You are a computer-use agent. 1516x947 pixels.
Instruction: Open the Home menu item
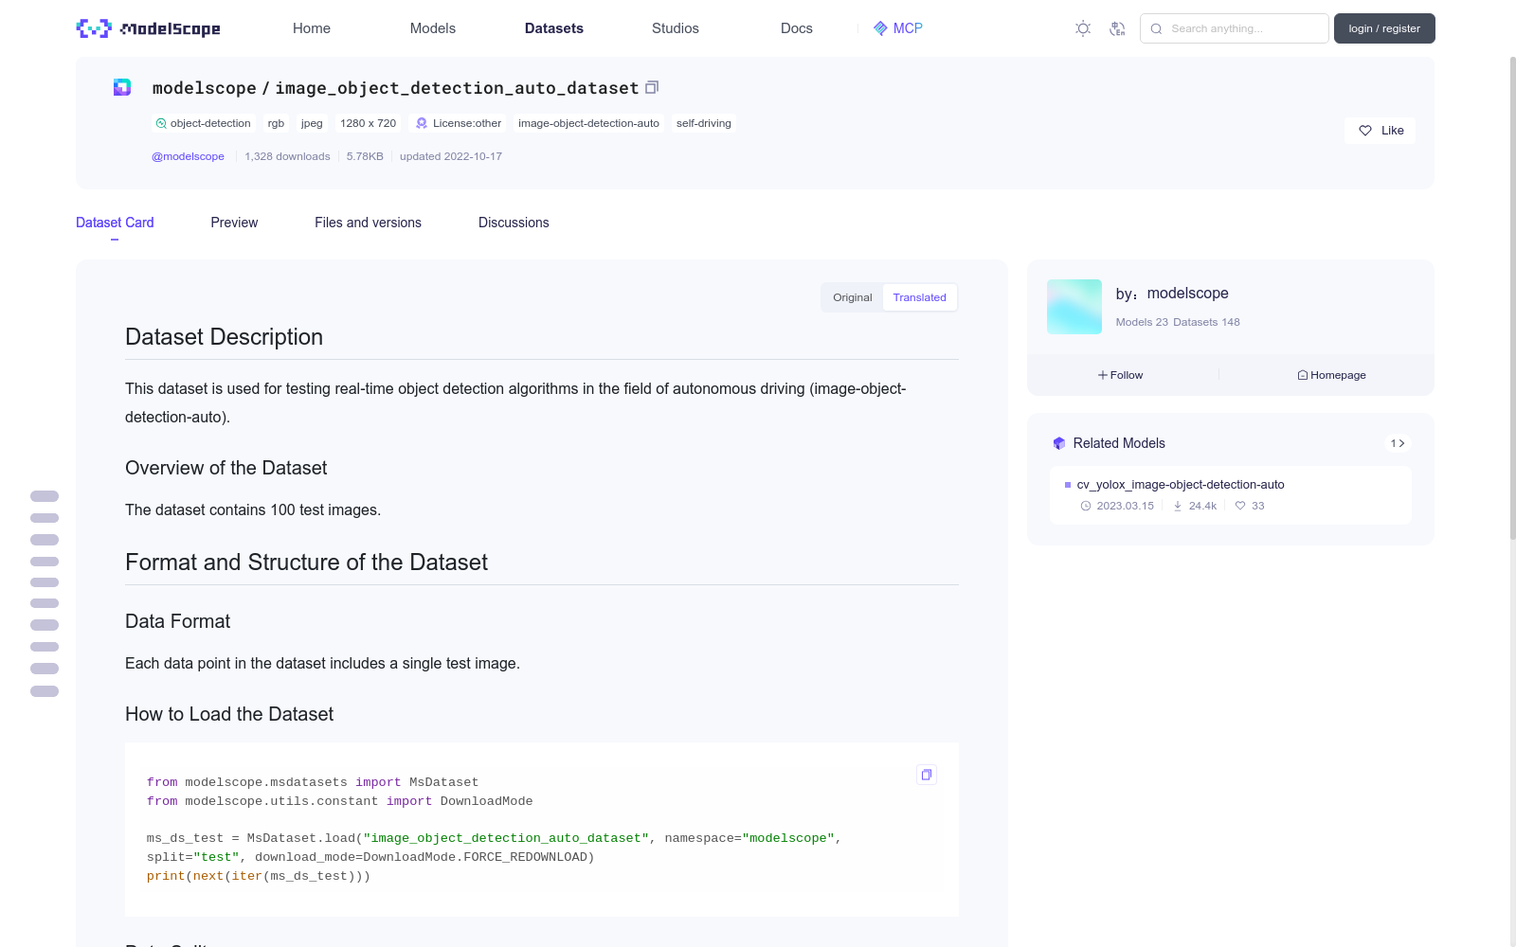(312, 28)
